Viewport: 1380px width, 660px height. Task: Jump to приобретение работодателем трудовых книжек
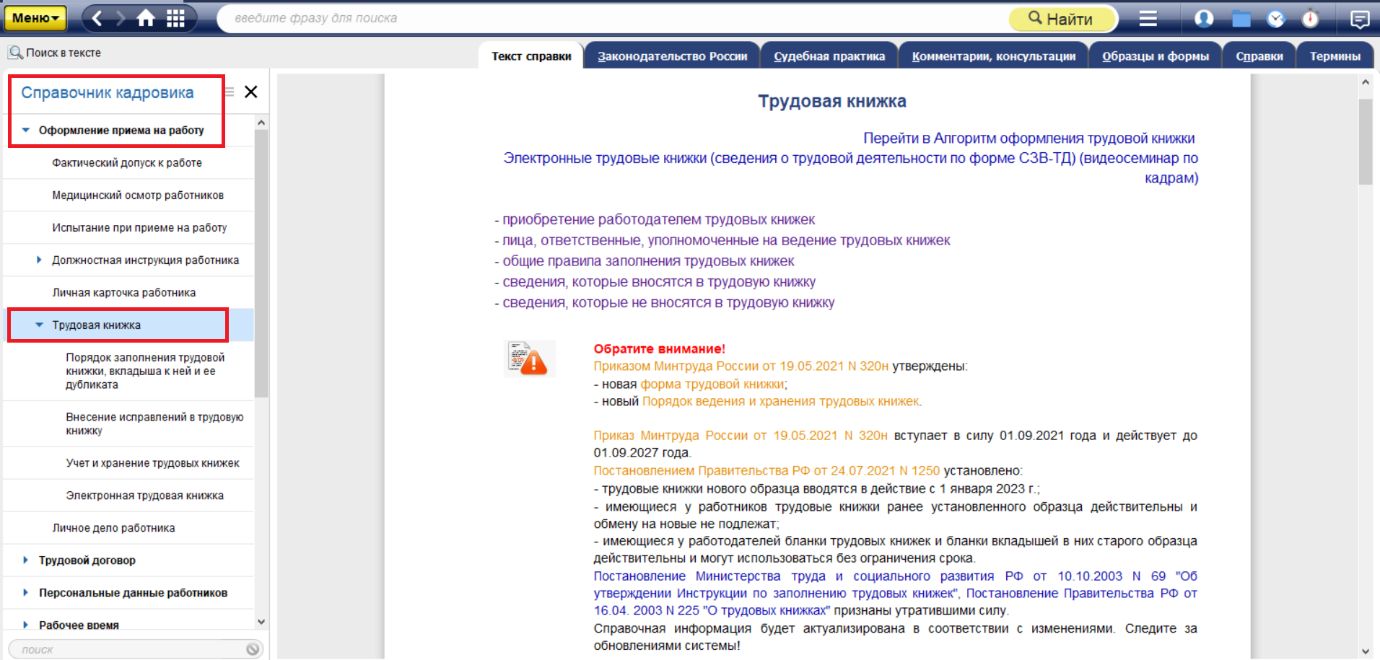pos(658,220)
